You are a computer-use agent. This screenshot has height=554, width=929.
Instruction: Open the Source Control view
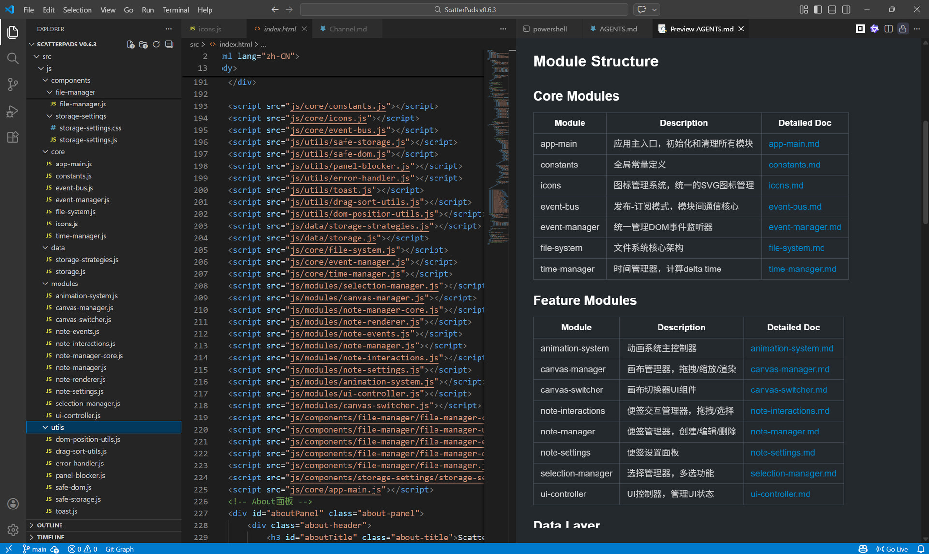(x=13, y=85)
